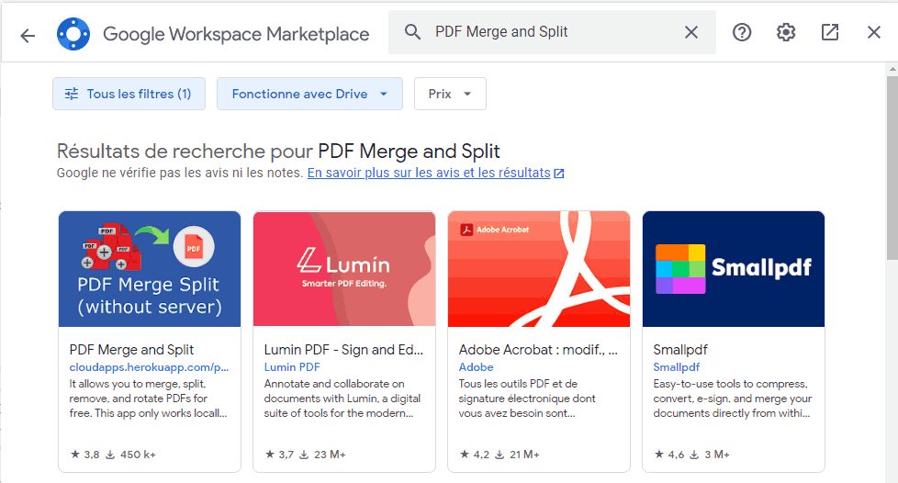This screenshot has width=898, height=483.
Task: Select the PDF Merge and Split card title
Action: point(131,350)
